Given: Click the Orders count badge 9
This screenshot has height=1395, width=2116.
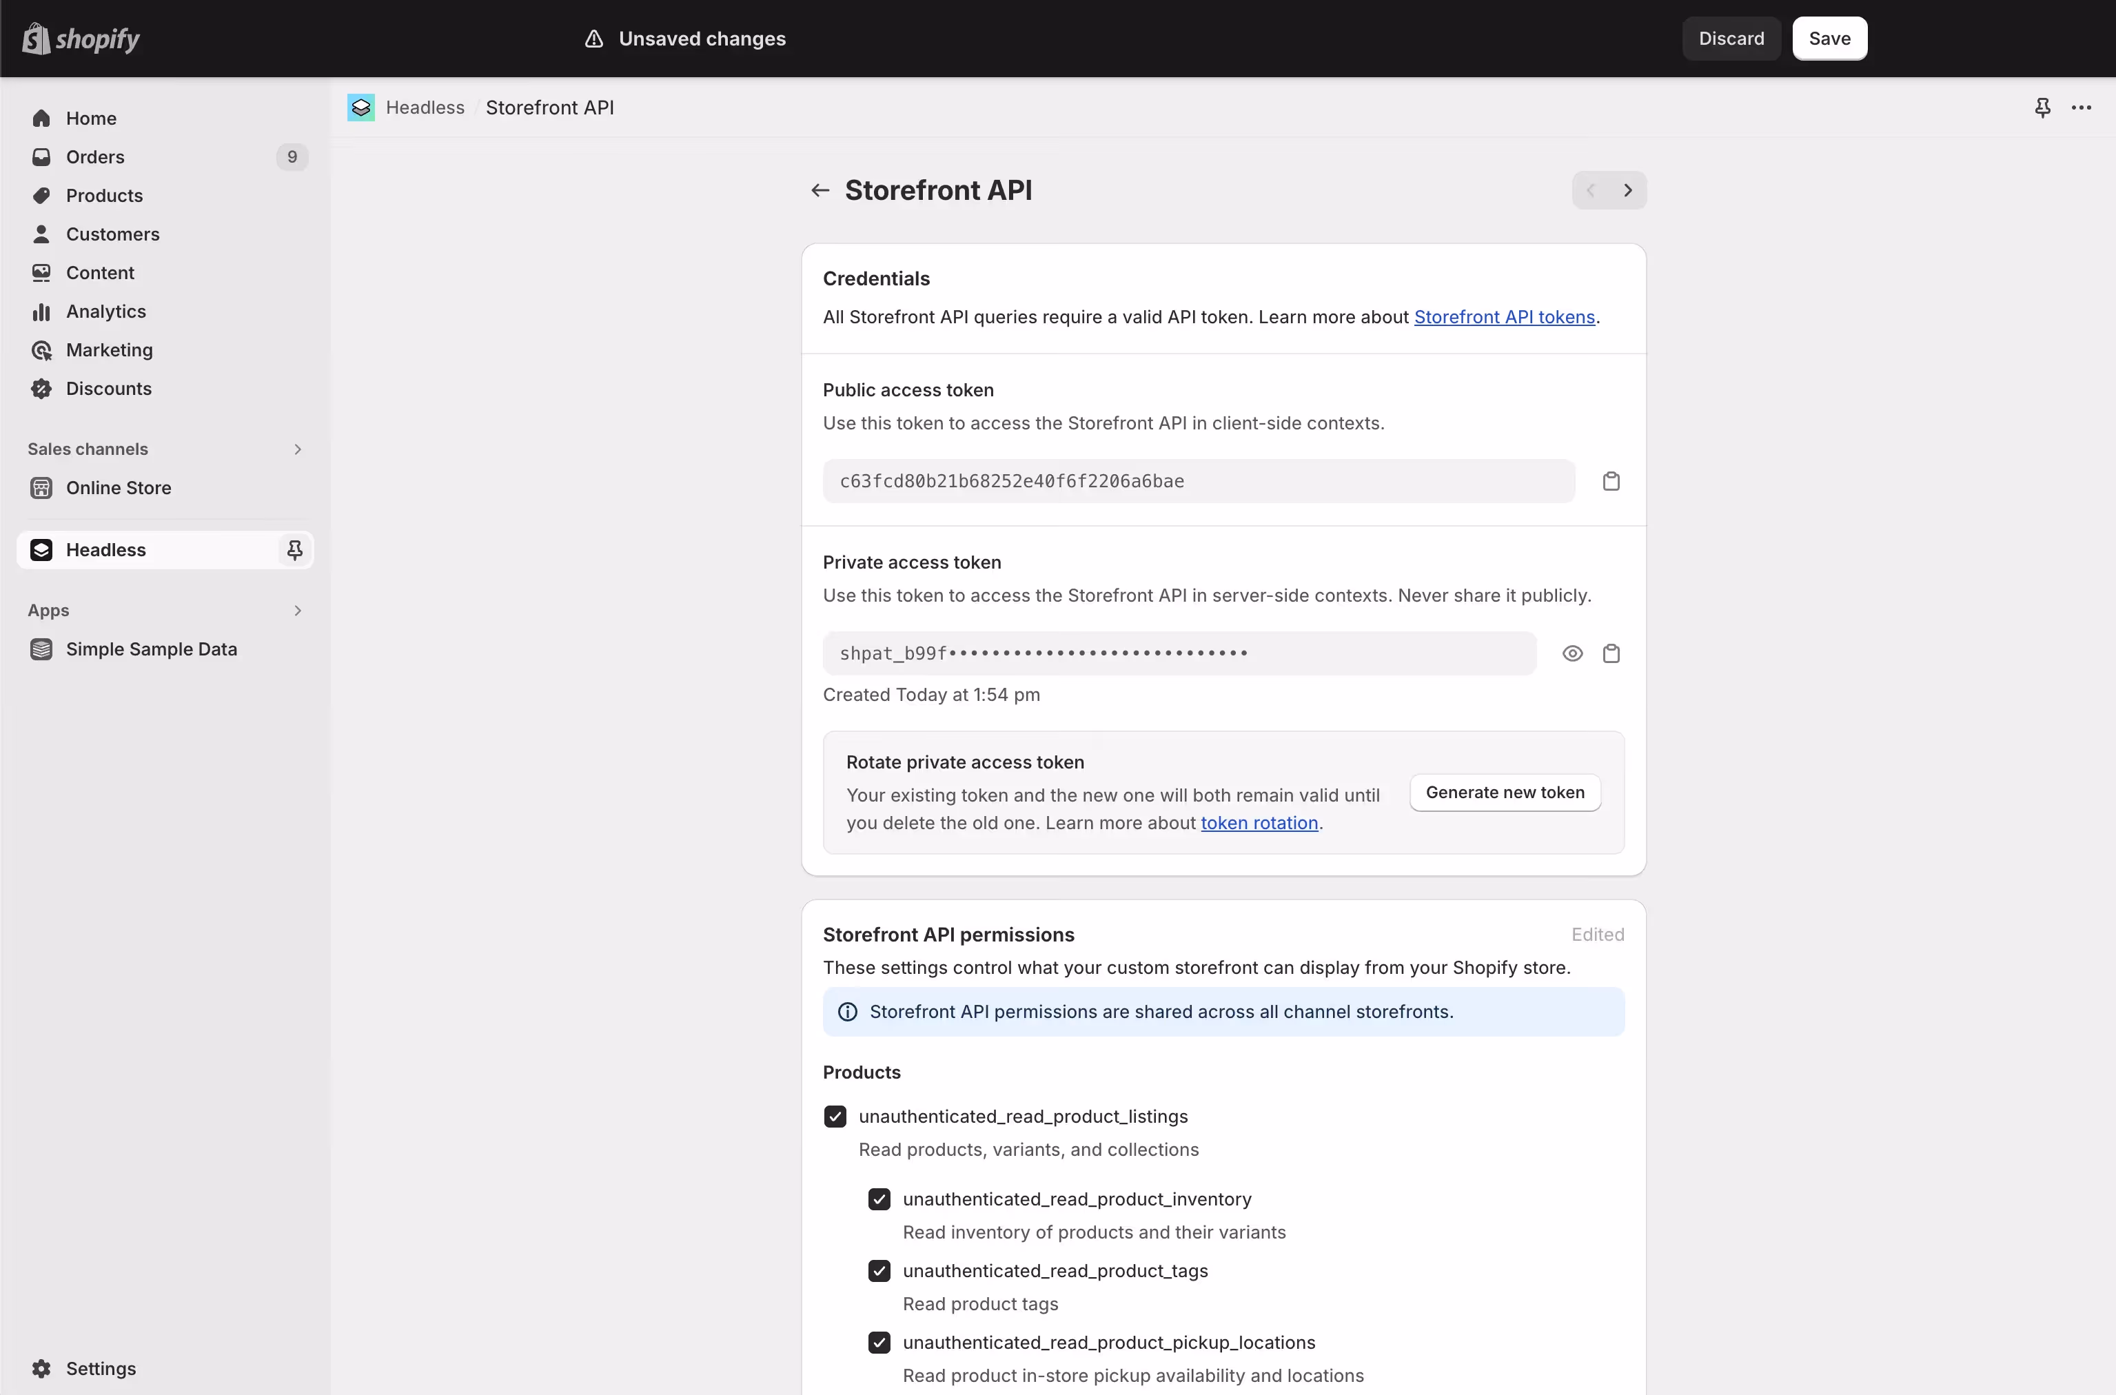Looking at the screenshot, I should tap(292, 156).
